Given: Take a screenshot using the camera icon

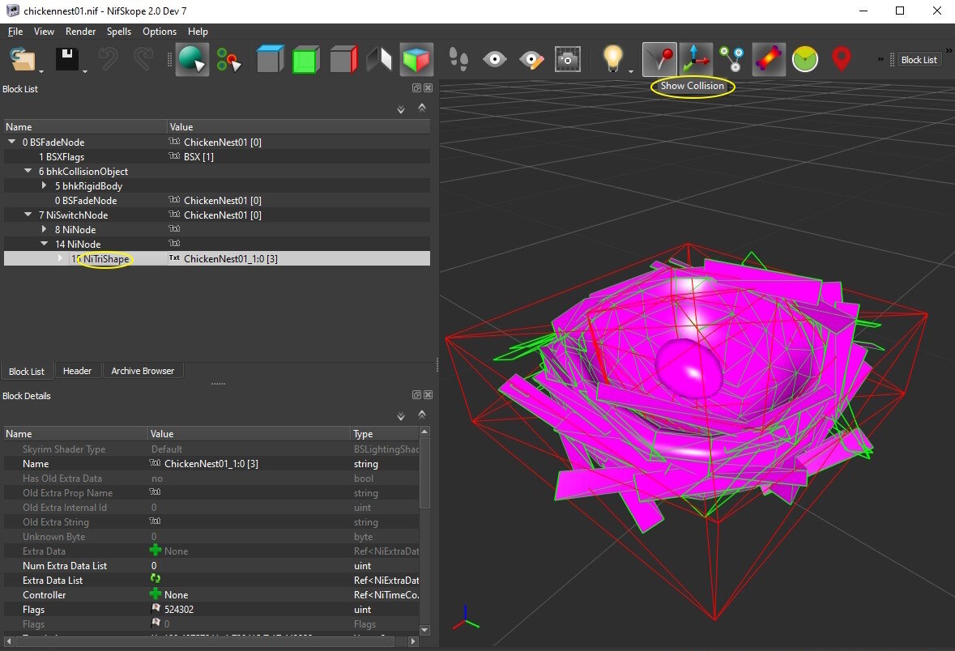Looking at the screenshot, I should (568, 58).
